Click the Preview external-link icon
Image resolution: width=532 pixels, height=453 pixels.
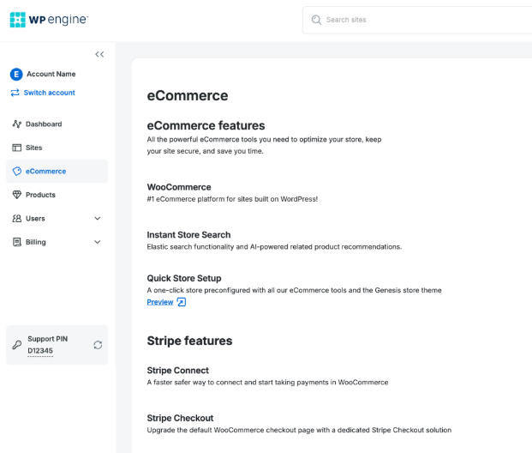click(182, 302)
